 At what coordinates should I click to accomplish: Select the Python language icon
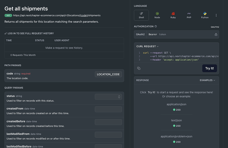205,15
